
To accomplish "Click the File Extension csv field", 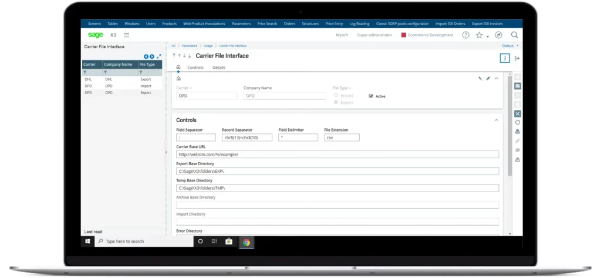I will pyautogui.click(x=342, y=138).
